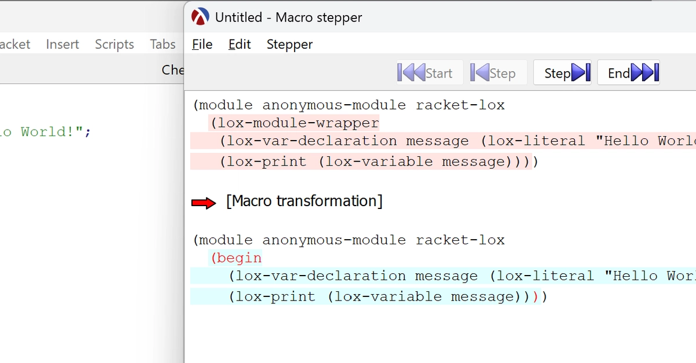Screen dimensions: 696x363
Task: Click the [Macro transformation] label
Action: [304, 201]
